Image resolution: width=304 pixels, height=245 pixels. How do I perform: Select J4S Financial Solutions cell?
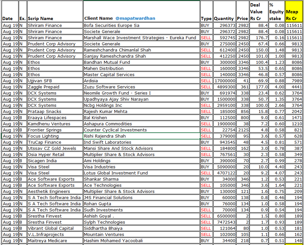[142, 197]
